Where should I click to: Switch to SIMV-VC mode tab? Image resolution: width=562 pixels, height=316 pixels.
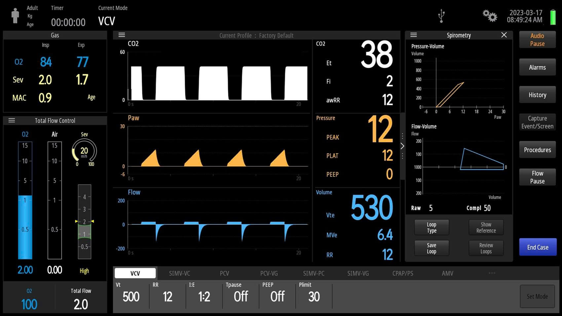pyautogui.click(x=179, y=273)
